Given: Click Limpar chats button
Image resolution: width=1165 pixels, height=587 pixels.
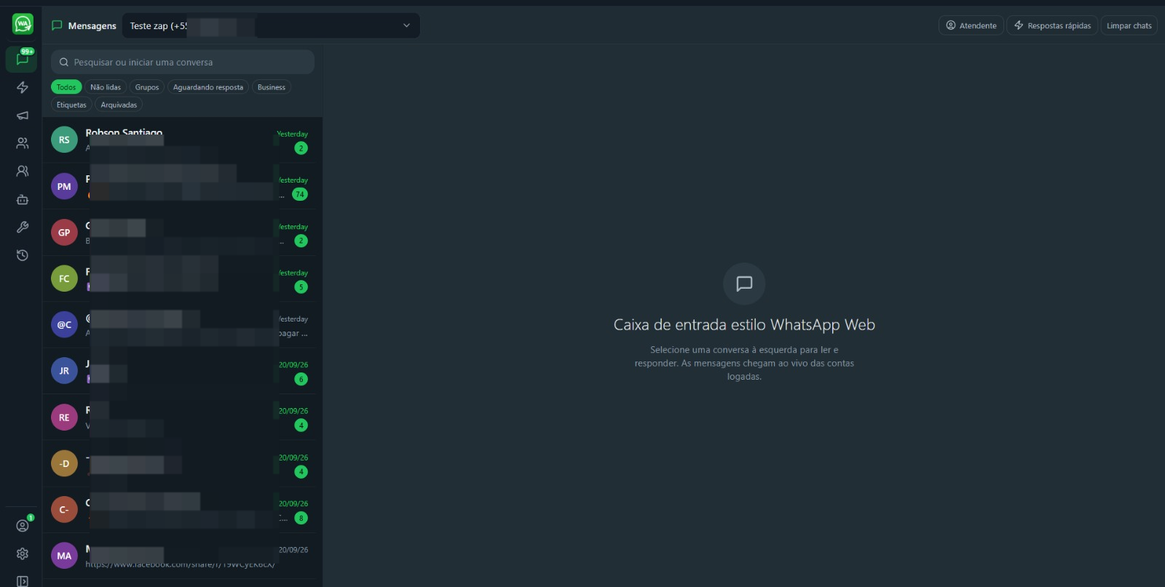Looking at the screenshot, I should click(x=1129, y=25).
